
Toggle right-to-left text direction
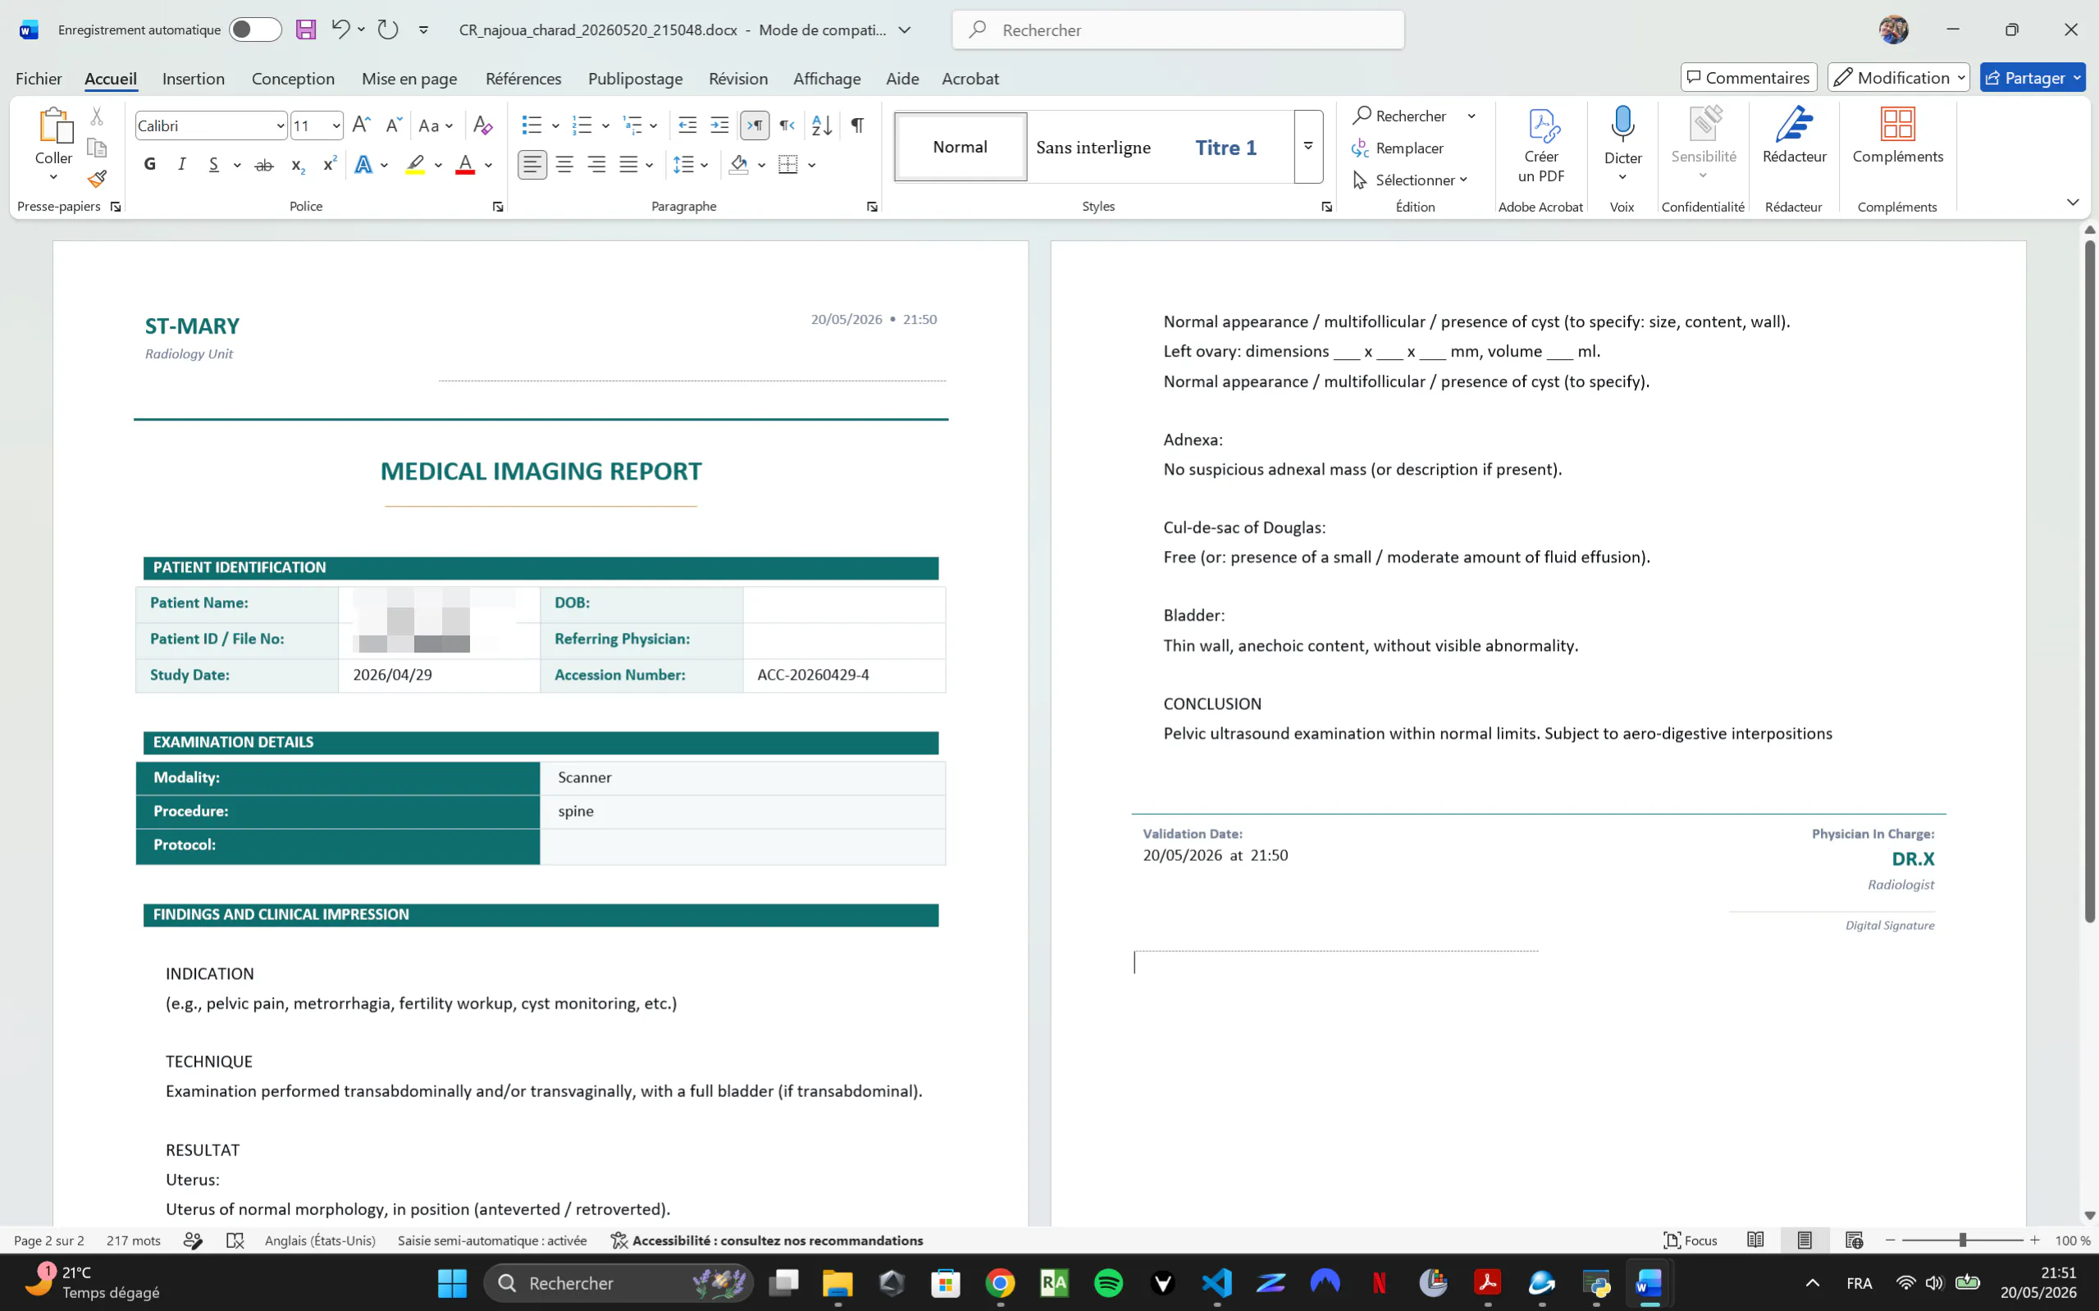(x=787, y=125)
